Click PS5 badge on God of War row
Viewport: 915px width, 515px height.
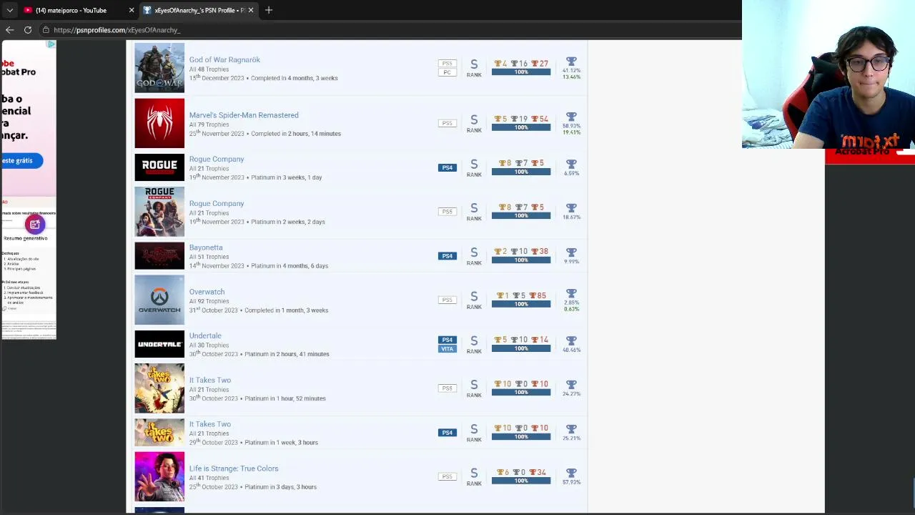click(x=447, y=64)
